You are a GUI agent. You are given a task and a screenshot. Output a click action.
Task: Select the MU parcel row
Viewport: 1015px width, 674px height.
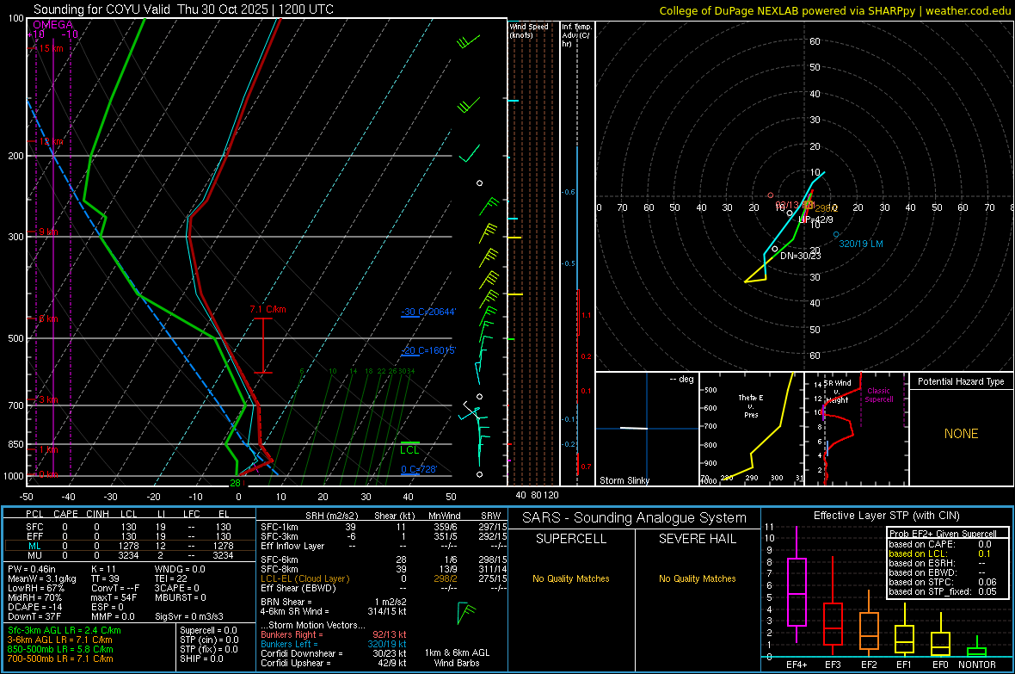pos(129,555)
